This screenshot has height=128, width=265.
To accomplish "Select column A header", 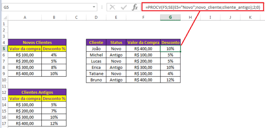I will [x=25, y=17].
